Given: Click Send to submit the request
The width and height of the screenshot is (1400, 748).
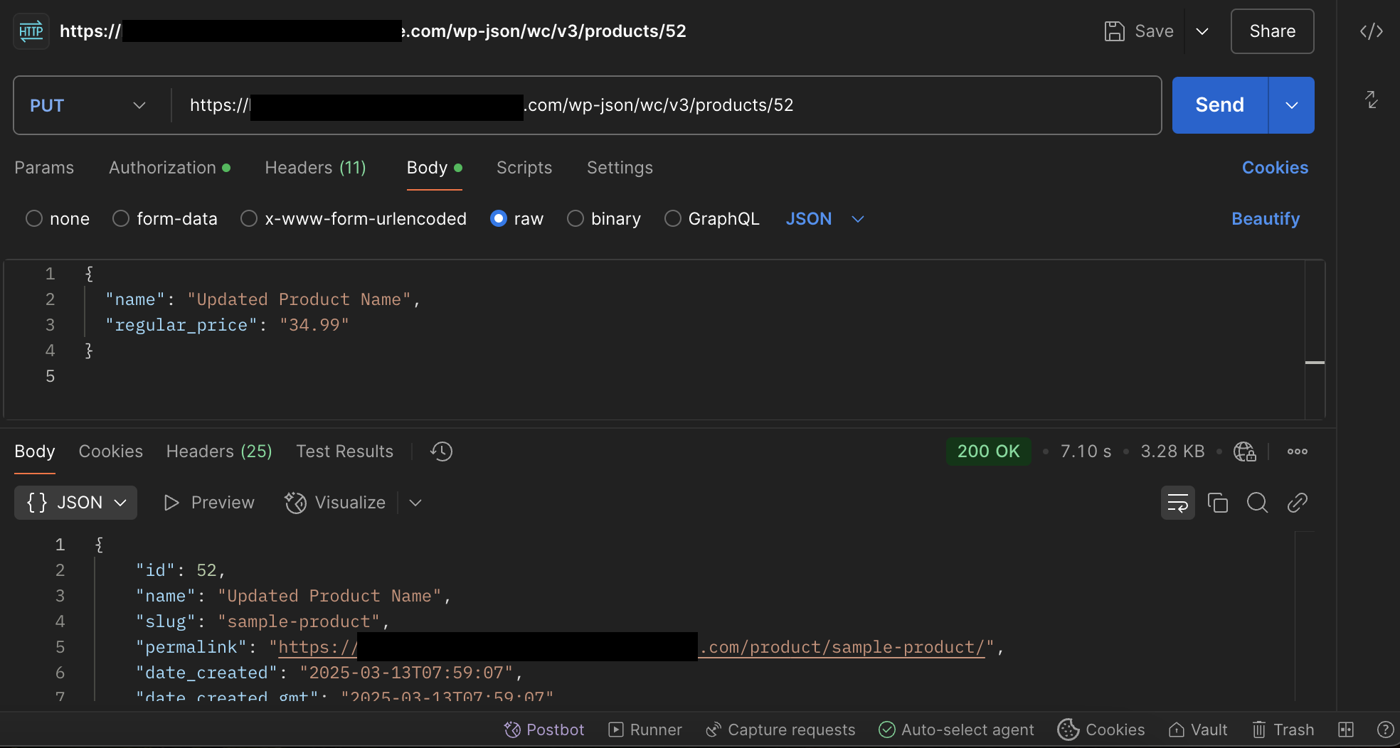Looking at the screenshot, I should (x=1219, y=105).
